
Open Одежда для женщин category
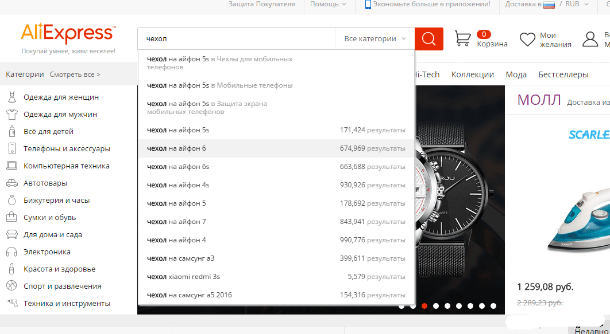click(x=61, y=97)
